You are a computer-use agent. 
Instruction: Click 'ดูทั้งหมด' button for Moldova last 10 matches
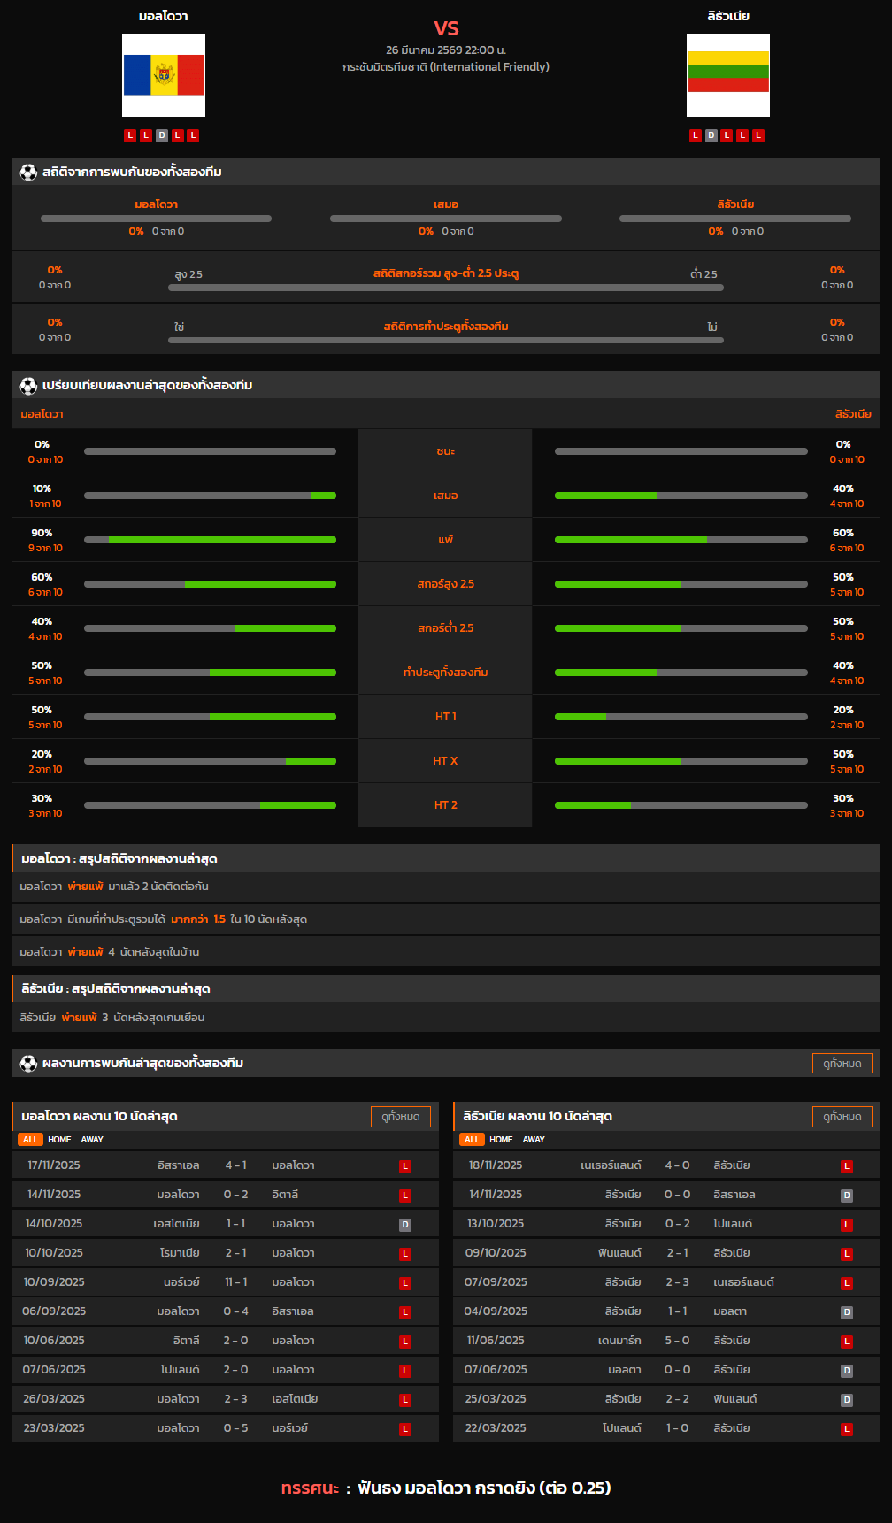pos(400,1117)
